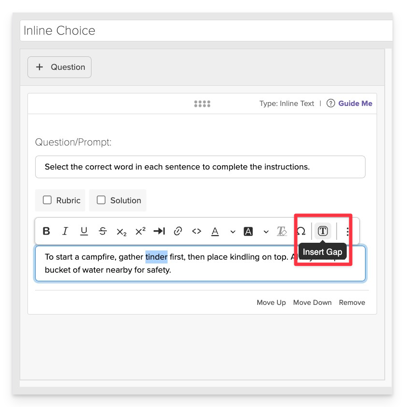Open the highlight color dropdown arrow
Screen dimensions: 405x407
point(266,232)
